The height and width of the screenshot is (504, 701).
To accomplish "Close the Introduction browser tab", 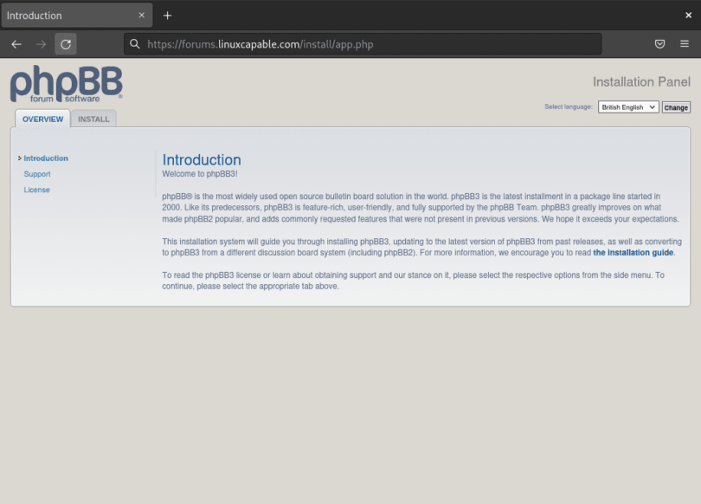I will (141, 15).
